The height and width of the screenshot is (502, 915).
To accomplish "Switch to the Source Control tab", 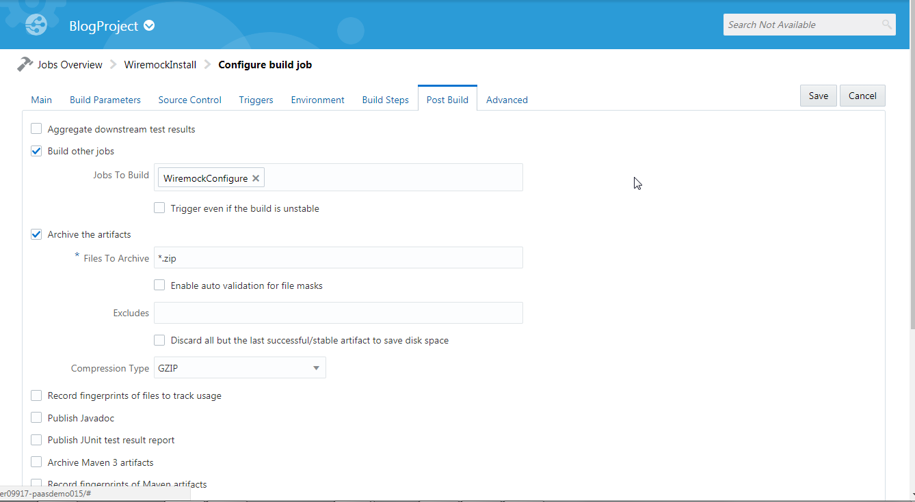I will click(x=189, y=99).
